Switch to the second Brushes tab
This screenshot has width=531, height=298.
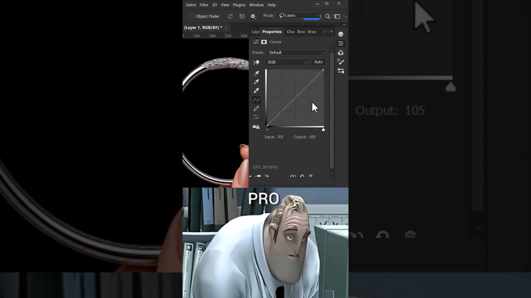312,32
